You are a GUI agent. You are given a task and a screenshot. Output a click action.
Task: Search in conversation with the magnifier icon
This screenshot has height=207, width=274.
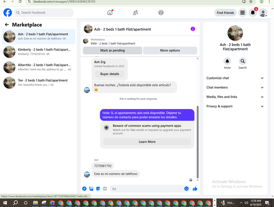[x=242, y=61]
